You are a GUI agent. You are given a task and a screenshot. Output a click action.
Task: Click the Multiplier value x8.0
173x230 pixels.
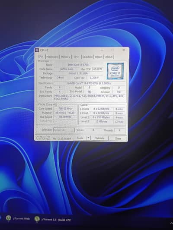pyautogui.click(x=65, y=113)
